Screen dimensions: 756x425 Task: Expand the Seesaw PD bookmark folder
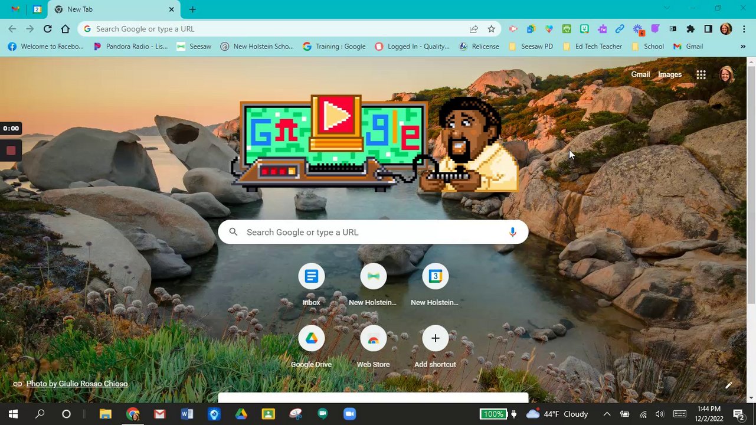pos(531,47)
